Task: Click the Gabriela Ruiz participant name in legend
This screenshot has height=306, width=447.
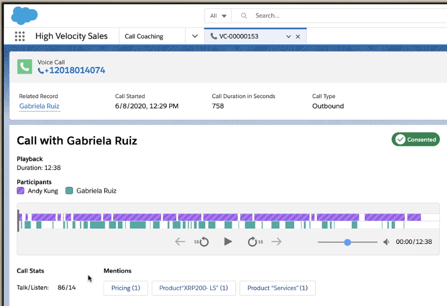Action: [97, 191]
